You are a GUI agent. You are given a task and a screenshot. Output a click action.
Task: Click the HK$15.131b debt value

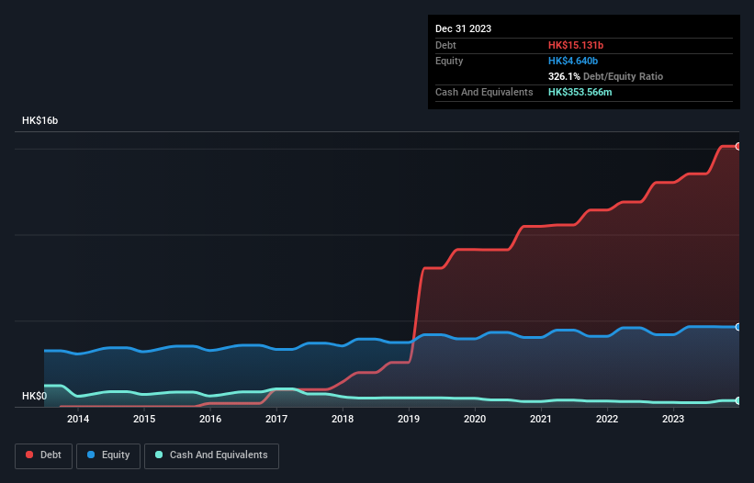(576, 45)
